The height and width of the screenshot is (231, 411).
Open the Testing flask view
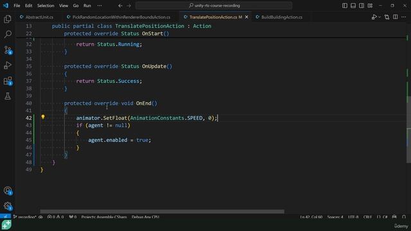(x=8, y=96)
